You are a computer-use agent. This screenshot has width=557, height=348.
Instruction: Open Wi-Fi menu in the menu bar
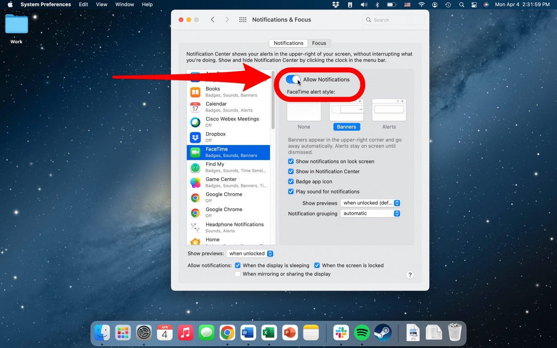(x=421, y=5)
